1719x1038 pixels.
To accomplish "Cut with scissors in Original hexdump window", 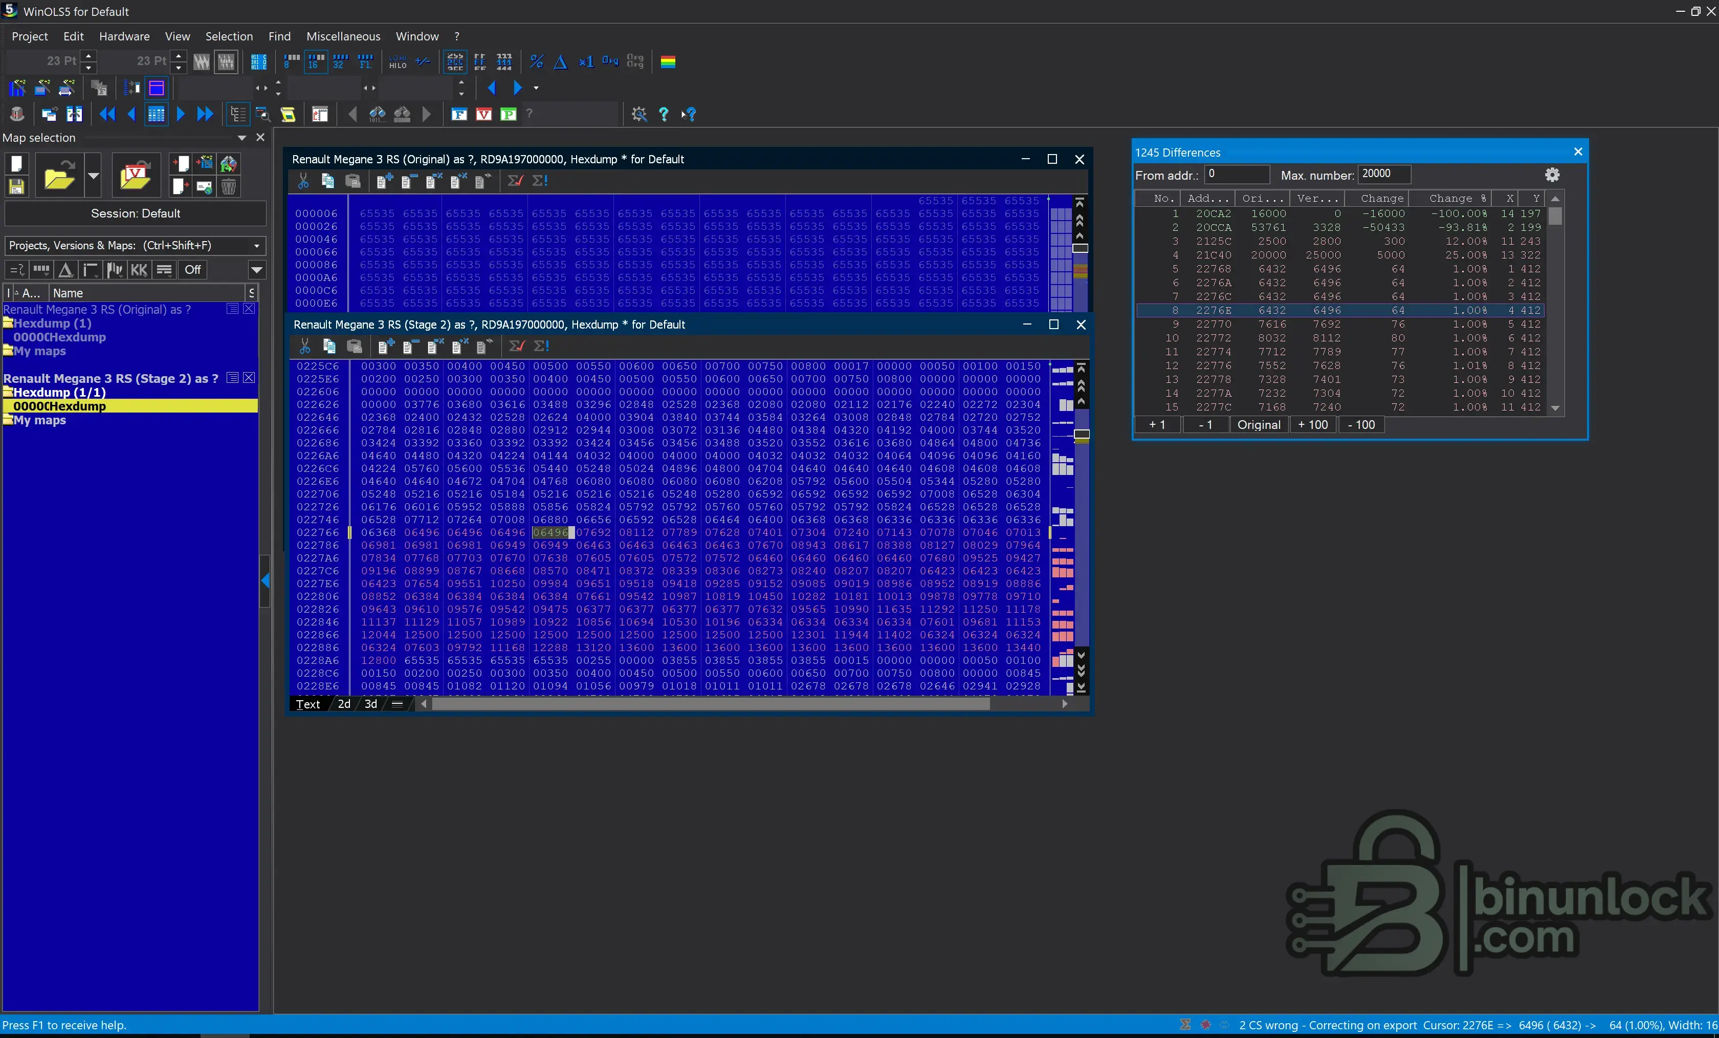I will [303, 181].
